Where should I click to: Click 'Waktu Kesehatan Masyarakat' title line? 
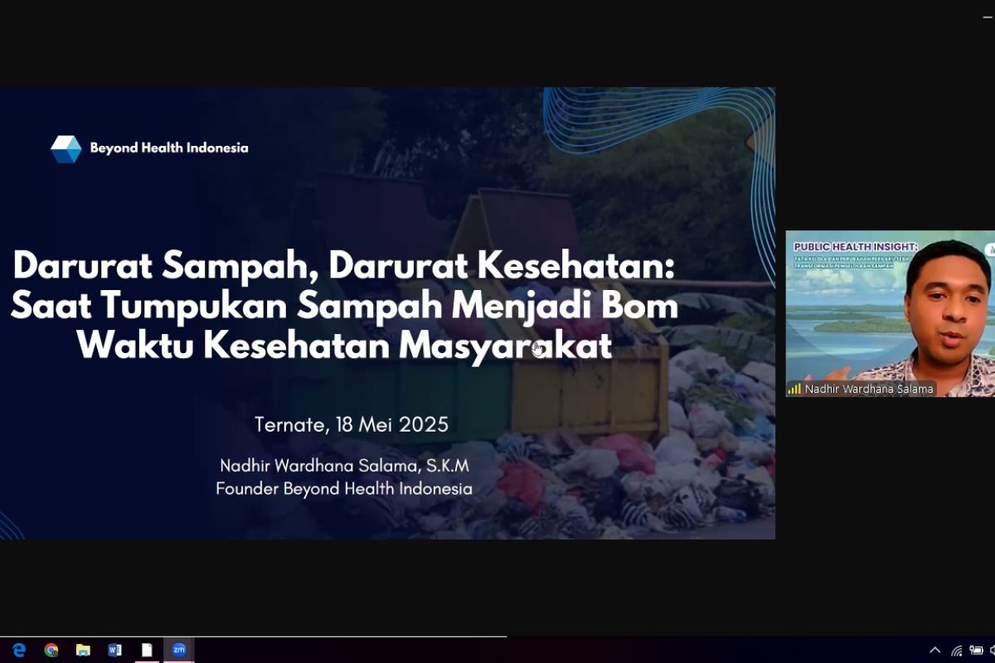click(x=344, y=346)
